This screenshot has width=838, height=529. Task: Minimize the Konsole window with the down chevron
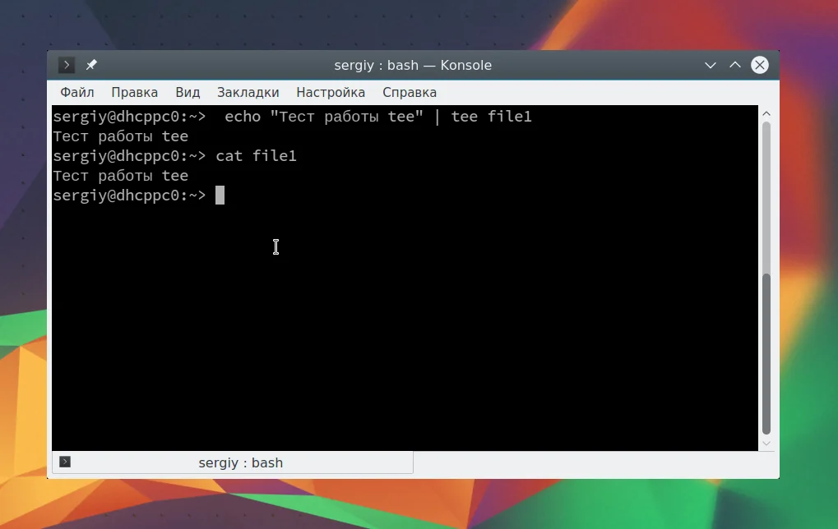coord(711,65)
